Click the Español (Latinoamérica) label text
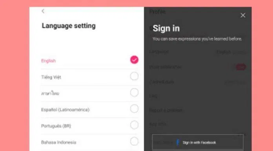273x151 pixels. pyautogui.click(x=65, y=110)
